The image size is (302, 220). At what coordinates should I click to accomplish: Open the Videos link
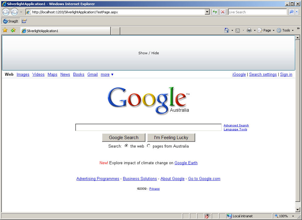(38, 75)
